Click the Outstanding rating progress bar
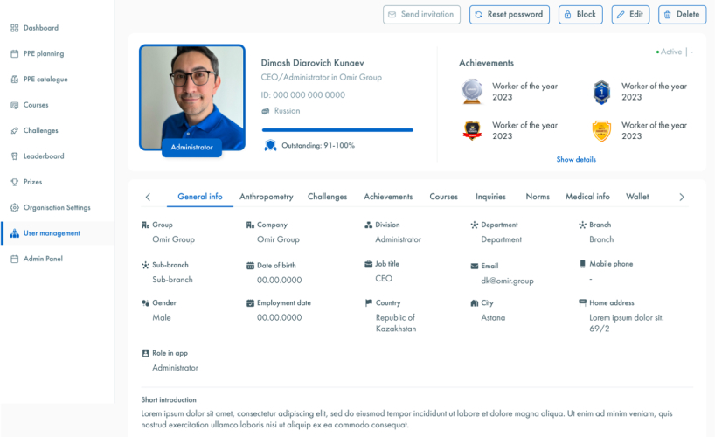Screen dimensions: 715x437 coord(337,130)
